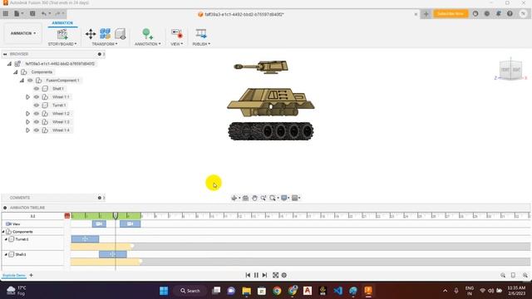Image resolution: width=532 pixels, height=299 pixels.
Task: Expand the Wheel 1:4 tree node
Action: coord(27,130)
